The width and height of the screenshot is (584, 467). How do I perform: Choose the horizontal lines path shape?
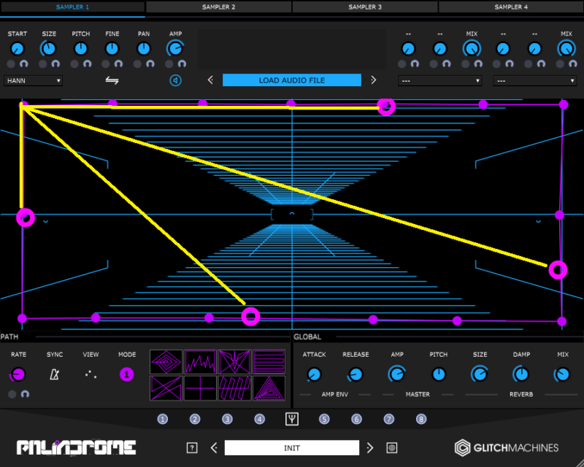(269, 362)
